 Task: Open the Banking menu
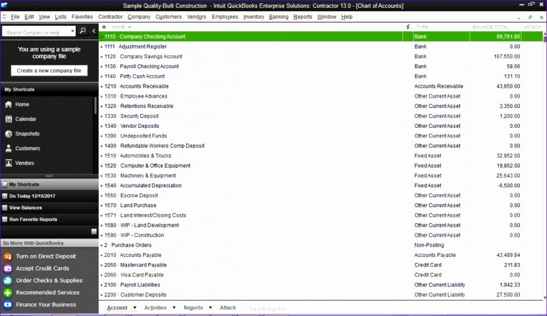pos(279,17)
